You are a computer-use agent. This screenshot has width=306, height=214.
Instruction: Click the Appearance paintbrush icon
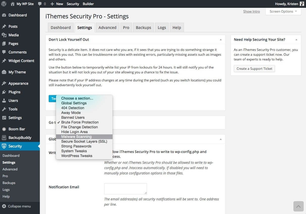click(4, 83)
